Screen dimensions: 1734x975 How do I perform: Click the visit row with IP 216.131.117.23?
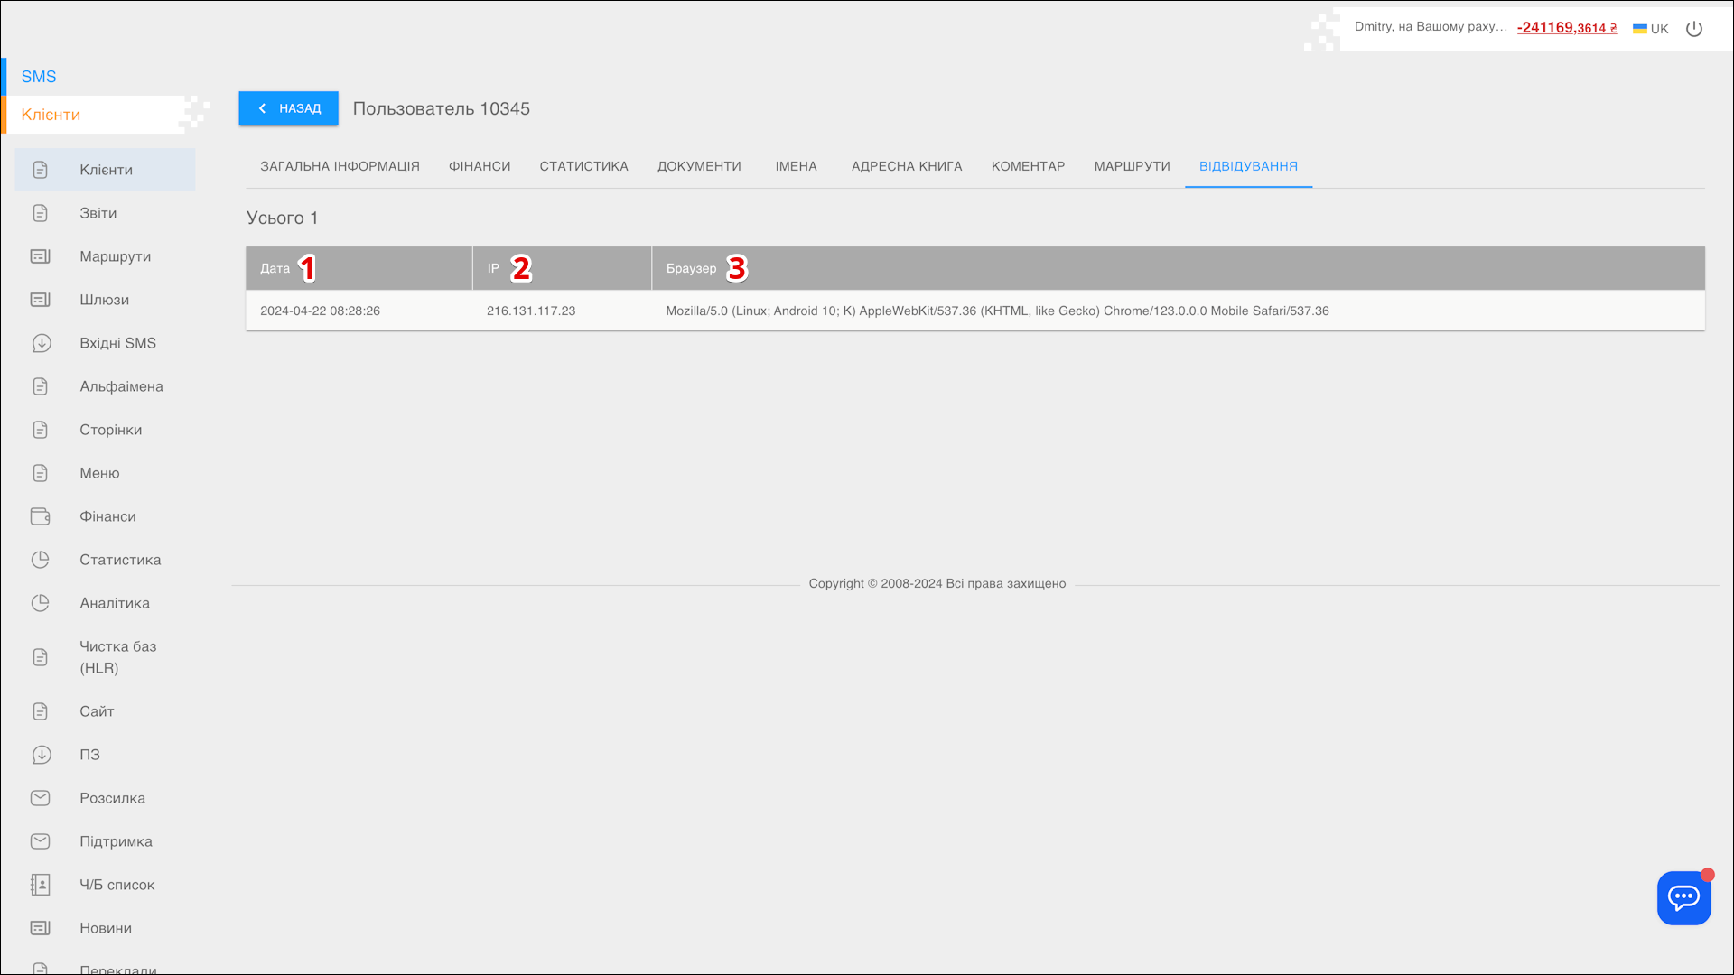tap(531, 311)
